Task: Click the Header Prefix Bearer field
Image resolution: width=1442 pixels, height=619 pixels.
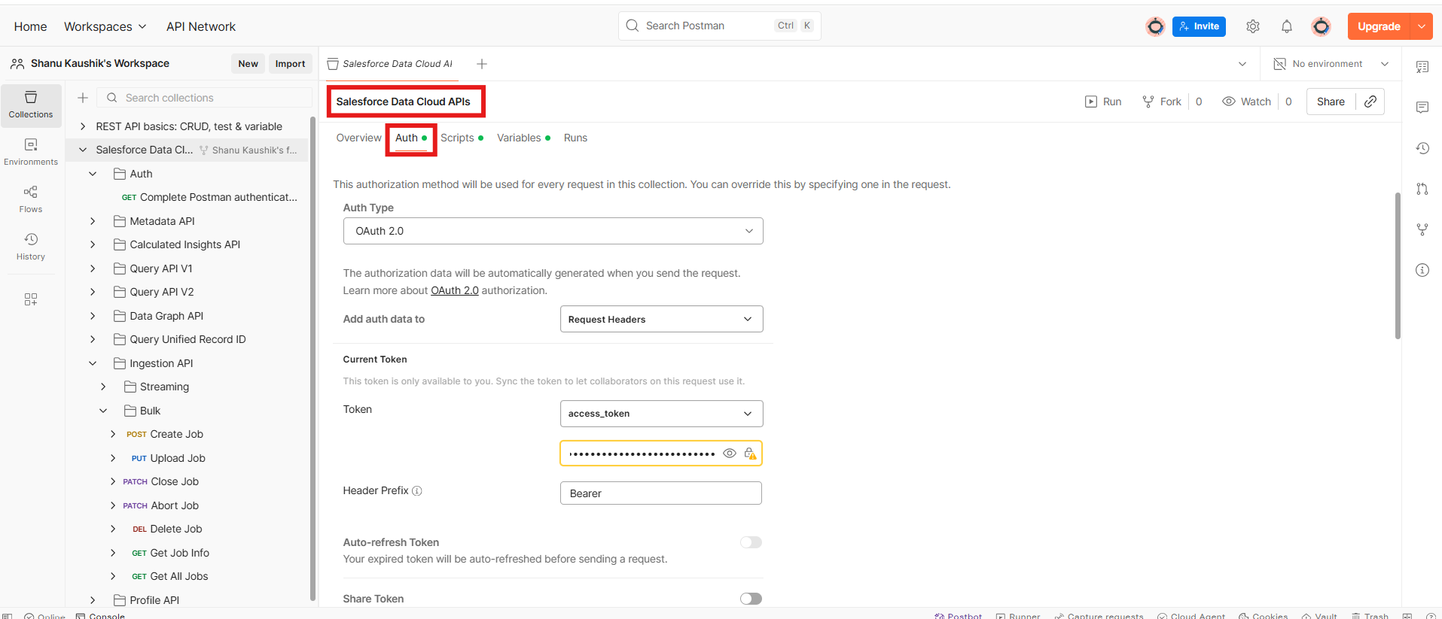Action: (660, 493)
